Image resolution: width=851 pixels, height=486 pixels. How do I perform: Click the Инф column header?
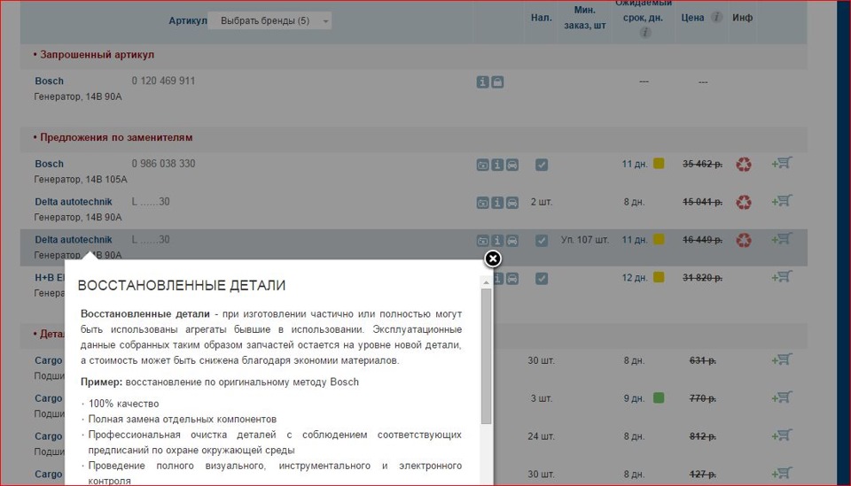(743, 18)
